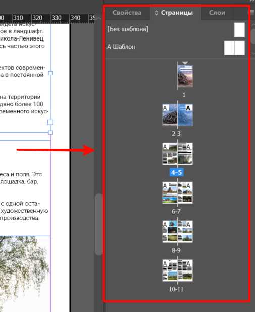Open the pages panel hamburger menu
This screenshot has width=255, height=312.
(x=252, y=12)
